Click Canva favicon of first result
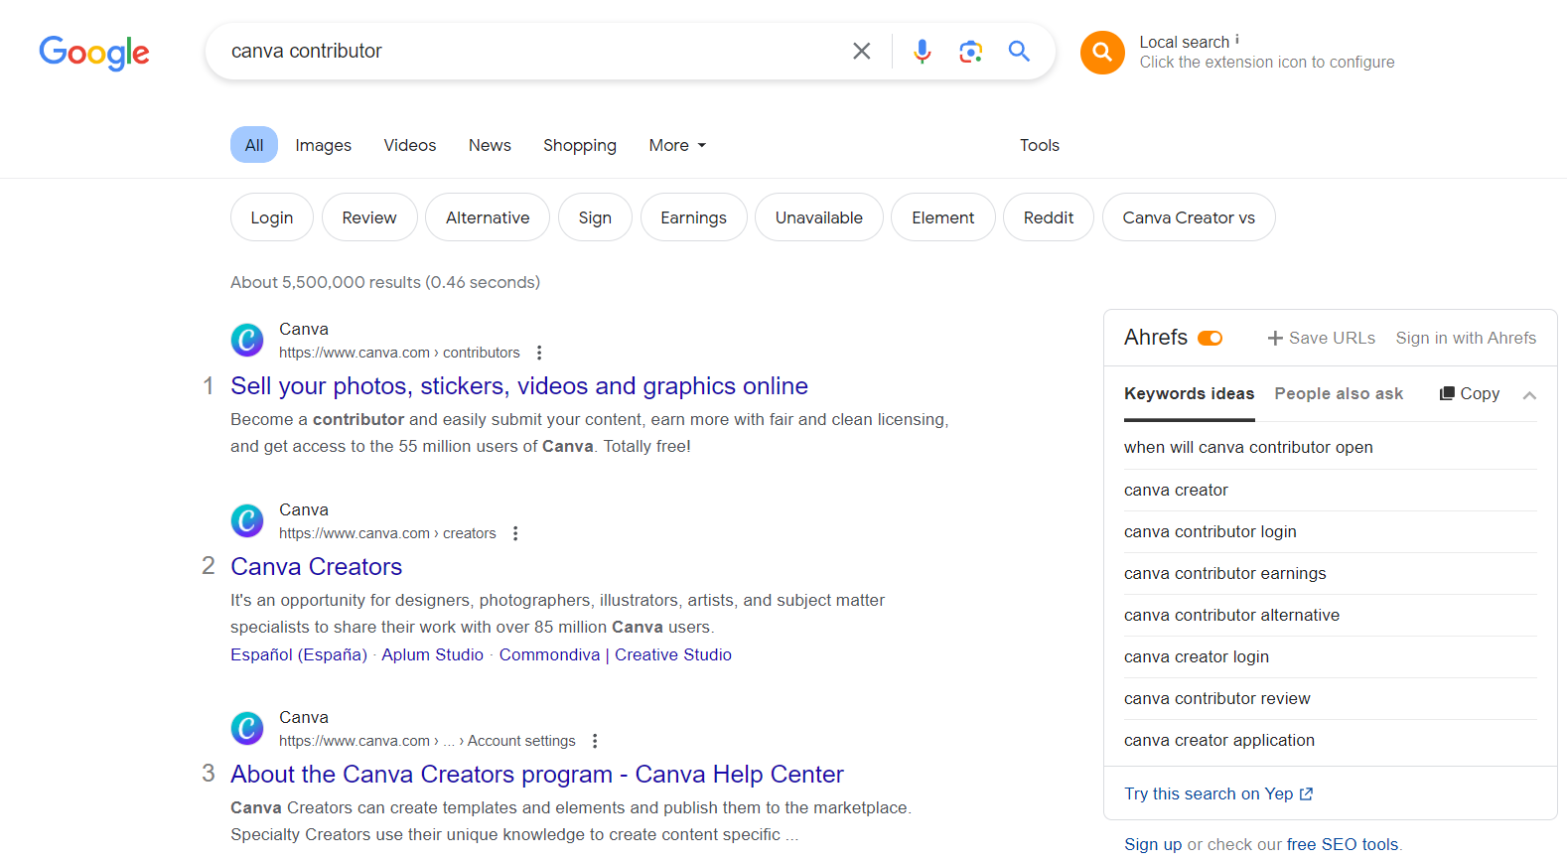The image size is (1567, 863). (x=247, y=340)
